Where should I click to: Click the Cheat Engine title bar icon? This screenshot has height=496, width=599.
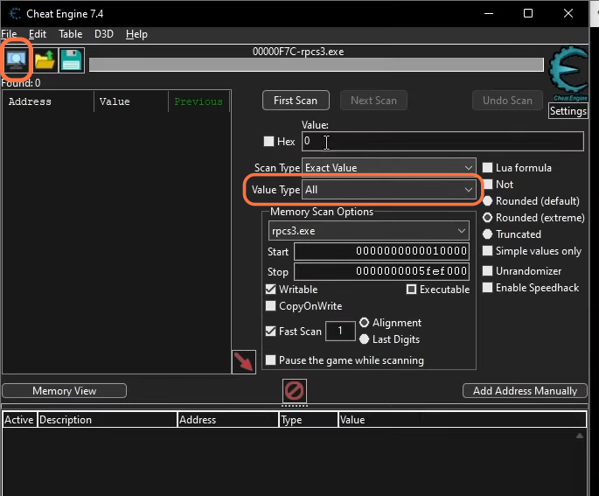[x=15, y=14]
